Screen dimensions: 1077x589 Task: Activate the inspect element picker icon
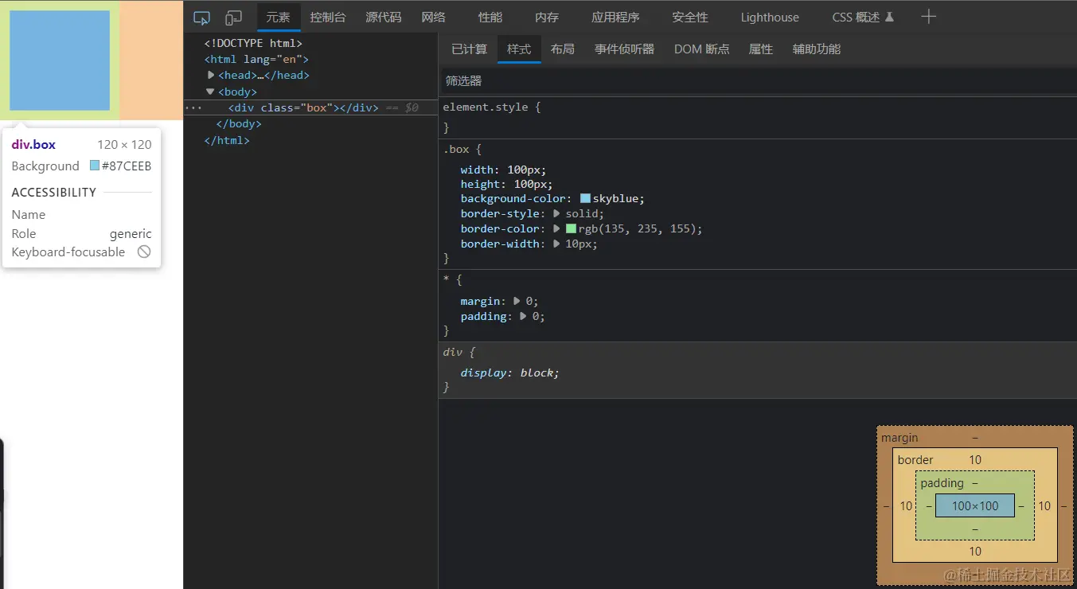[202, 18]
